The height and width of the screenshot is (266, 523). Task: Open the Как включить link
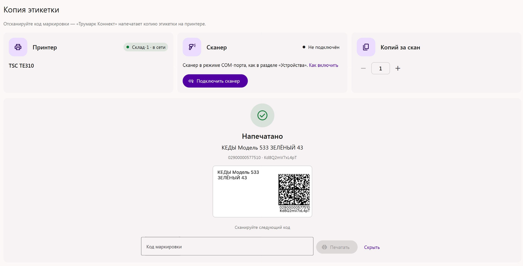324,65
